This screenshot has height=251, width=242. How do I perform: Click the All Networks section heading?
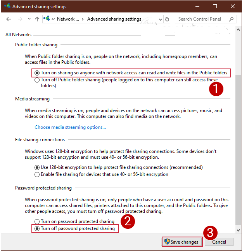click(x=19, y=35)
